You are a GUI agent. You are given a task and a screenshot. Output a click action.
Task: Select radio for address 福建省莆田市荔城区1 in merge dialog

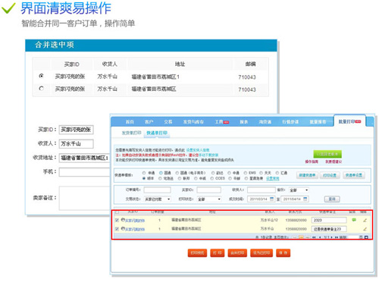(x=42, y=76)
